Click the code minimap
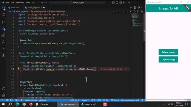The width and height of the screenshot is (191, 107). click(137, 21)
